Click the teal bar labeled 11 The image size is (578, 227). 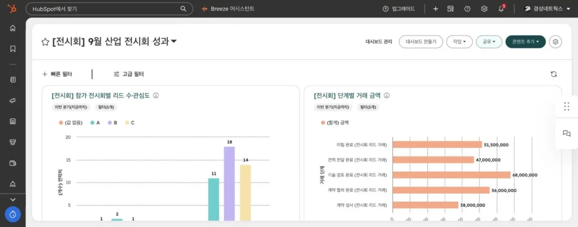(x=213, y=199)
